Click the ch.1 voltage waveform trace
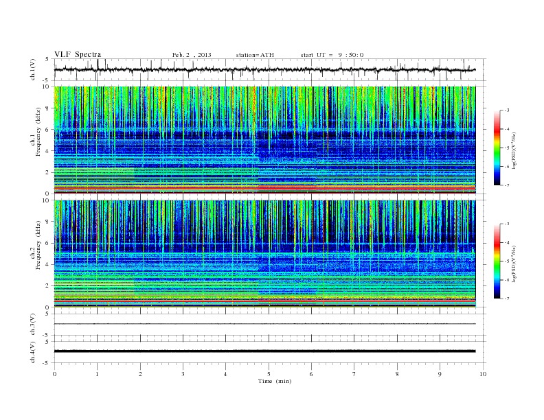The image size is (544, 420). coord(264,69)
